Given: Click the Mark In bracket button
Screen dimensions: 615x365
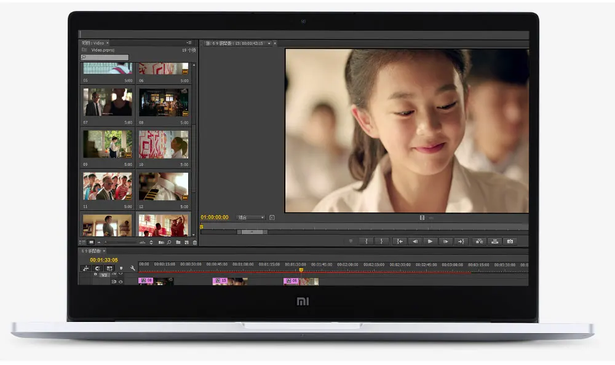Looking at the screenshot, I should point(367,241).
